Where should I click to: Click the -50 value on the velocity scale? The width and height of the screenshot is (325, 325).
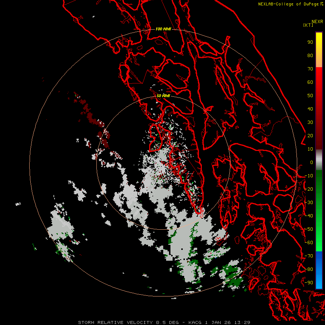click(x=309, y=229)
